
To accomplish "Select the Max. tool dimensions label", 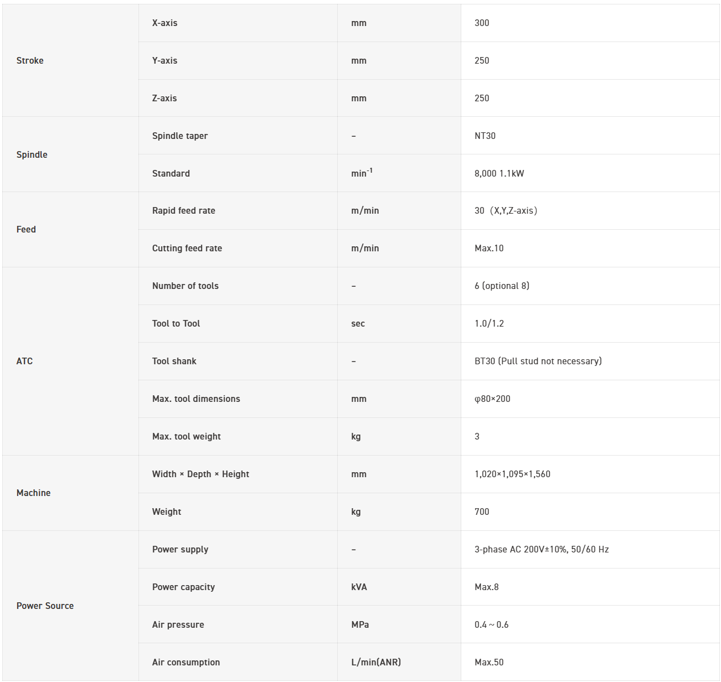I will click(196, 399).
